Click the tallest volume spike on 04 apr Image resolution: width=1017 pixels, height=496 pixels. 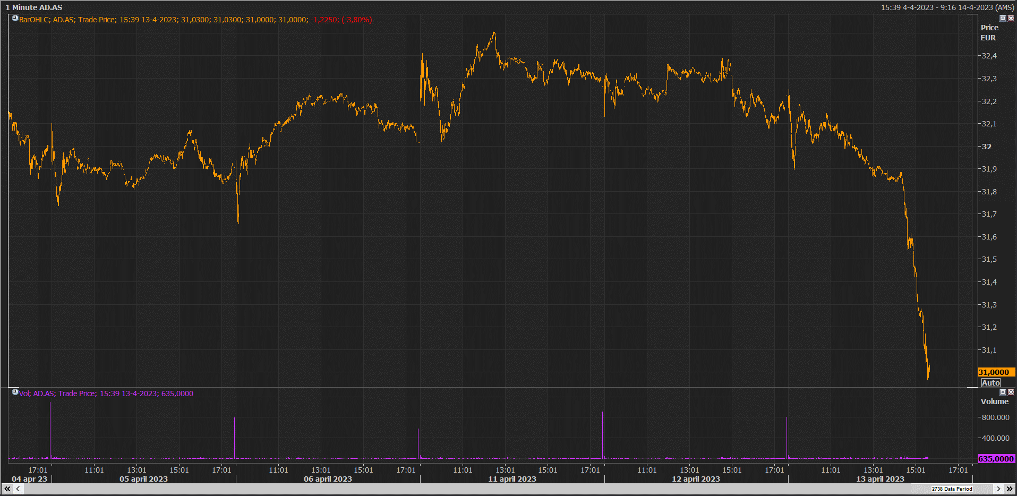click(50, 430)
